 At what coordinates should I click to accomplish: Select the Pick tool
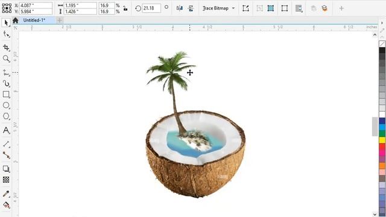[x=6, y=23]
